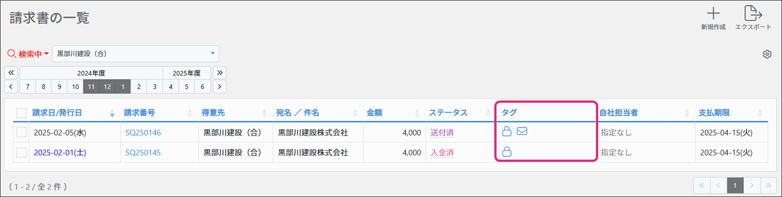Click the lock icon for invoice SQ250146

coord(507,131)
